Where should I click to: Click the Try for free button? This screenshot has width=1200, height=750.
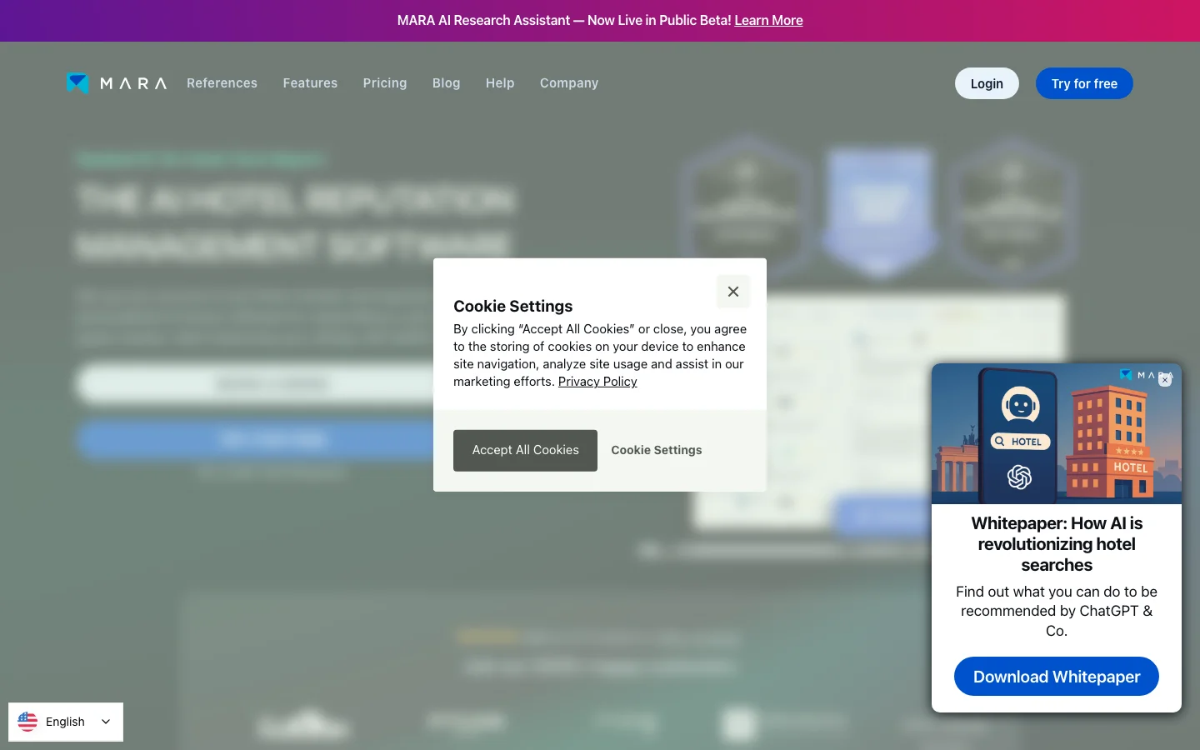click(x=1084, y=83)
